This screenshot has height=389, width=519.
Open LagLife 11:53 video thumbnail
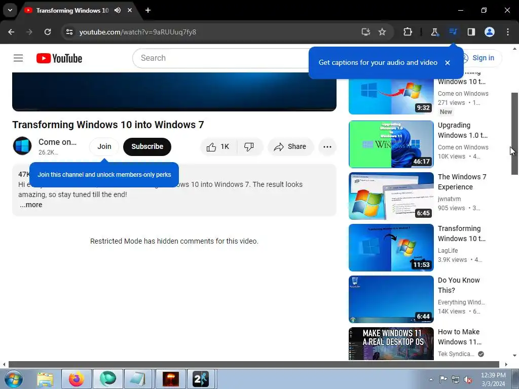click(391, 247)
